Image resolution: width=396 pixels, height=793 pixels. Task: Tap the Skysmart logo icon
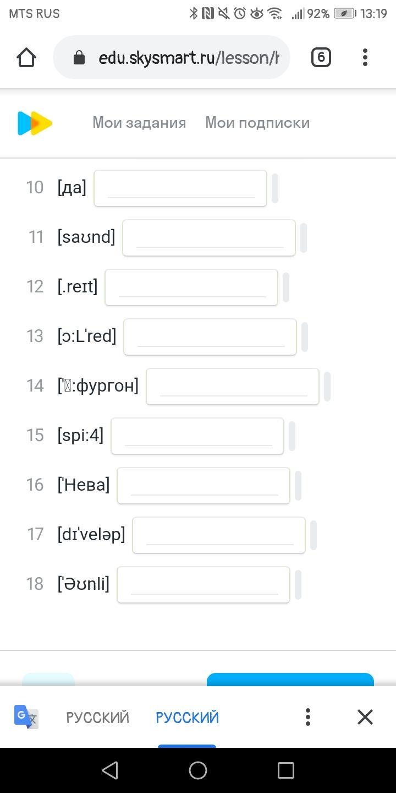click(x=35, y=123)
